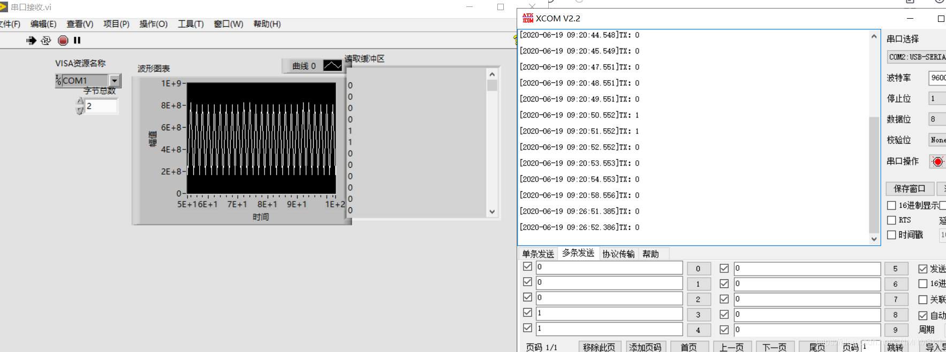Open the parity None dropdown
The width and height of the screenshot is (946, 352).
pos(937,140)
